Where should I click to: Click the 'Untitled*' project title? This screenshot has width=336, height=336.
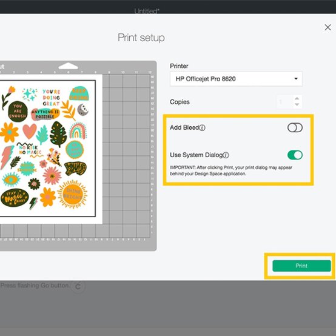(x=147, y=11)
